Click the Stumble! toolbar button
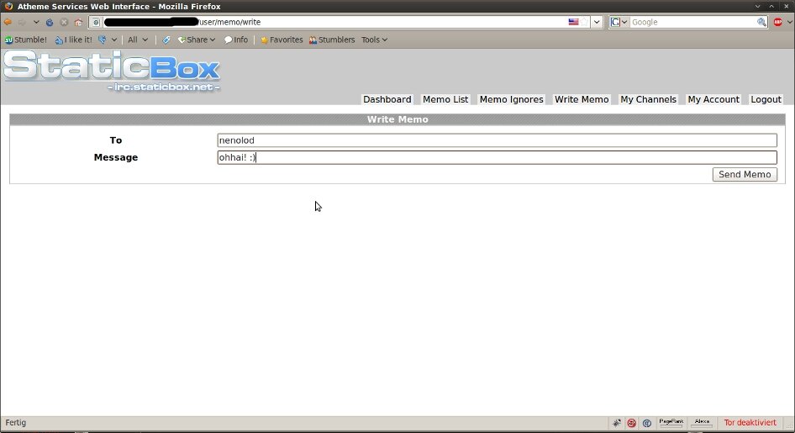The height and width of the screenshot is (433, 795). (26, 40)
